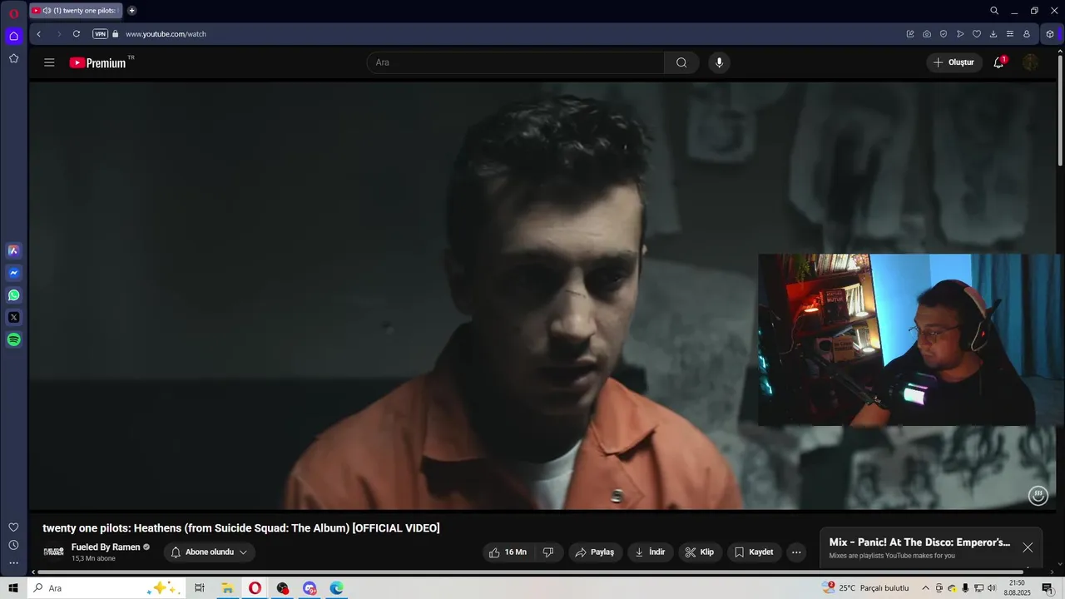Open browsing history clock in sidebar
This screenshot has height=599, width=1065.
pyautogui.click(x=13, y=545)
